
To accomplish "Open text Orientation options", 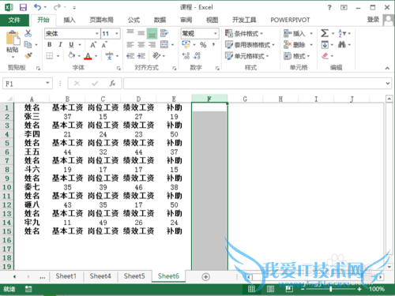I will tap(156, 56).
